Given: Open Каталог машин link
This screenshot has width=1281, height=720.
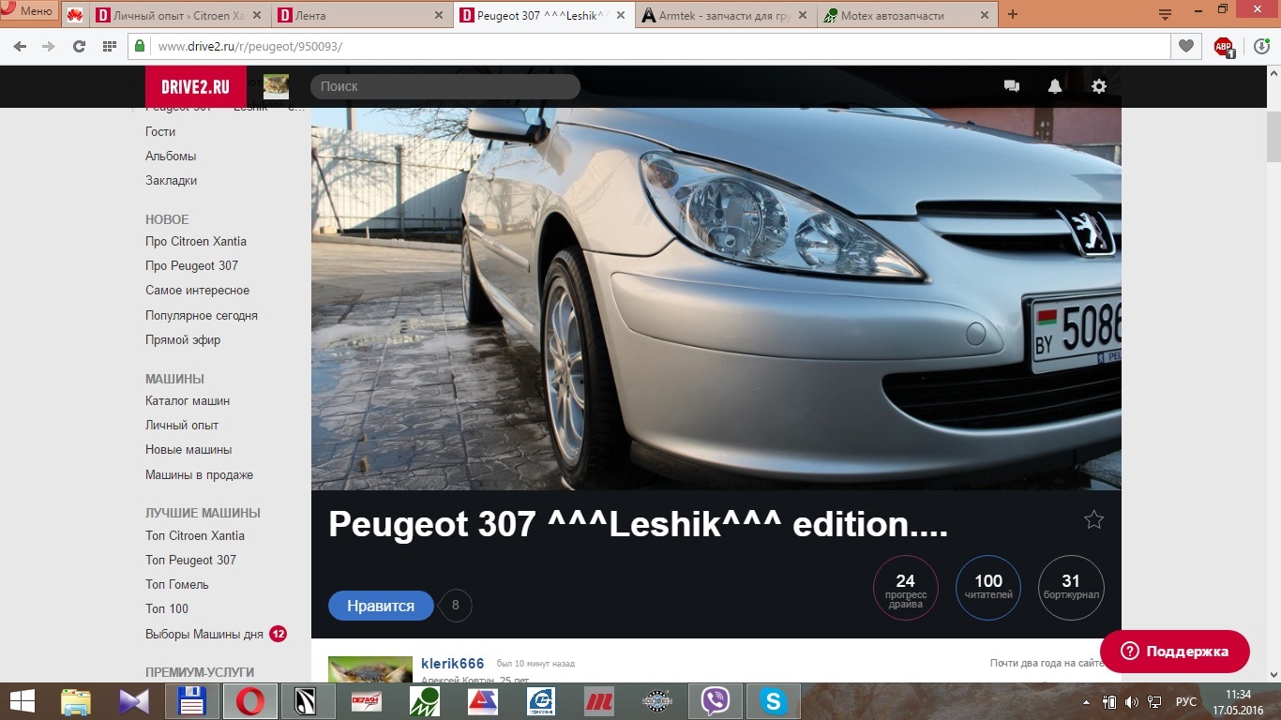Looking at the screenshot, I should coord(188,400).
